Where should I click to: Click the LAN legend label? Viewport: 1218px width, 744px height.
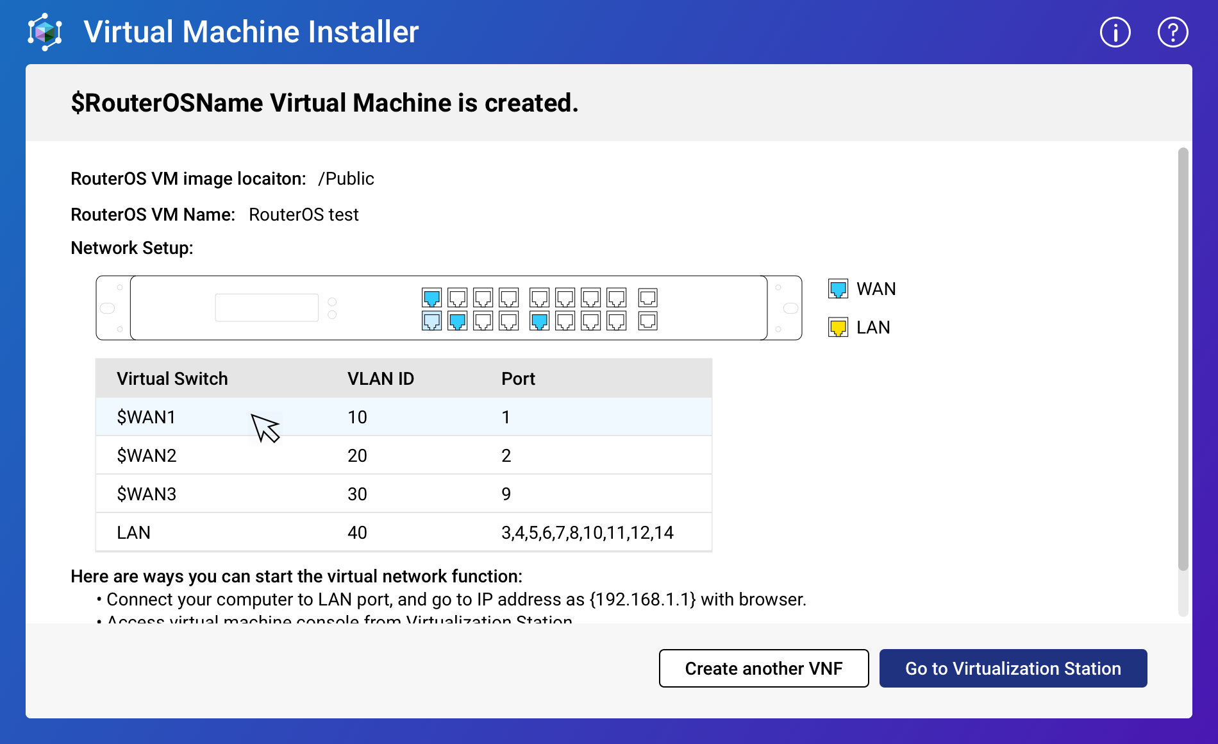873,327
